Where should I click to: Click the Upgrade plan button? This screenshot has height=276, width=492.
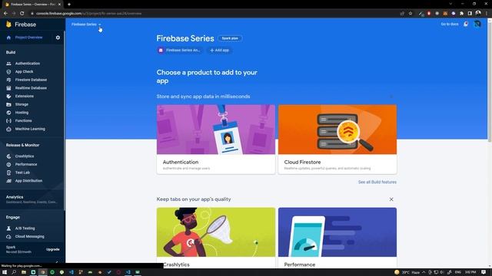(x=53, y=249)
